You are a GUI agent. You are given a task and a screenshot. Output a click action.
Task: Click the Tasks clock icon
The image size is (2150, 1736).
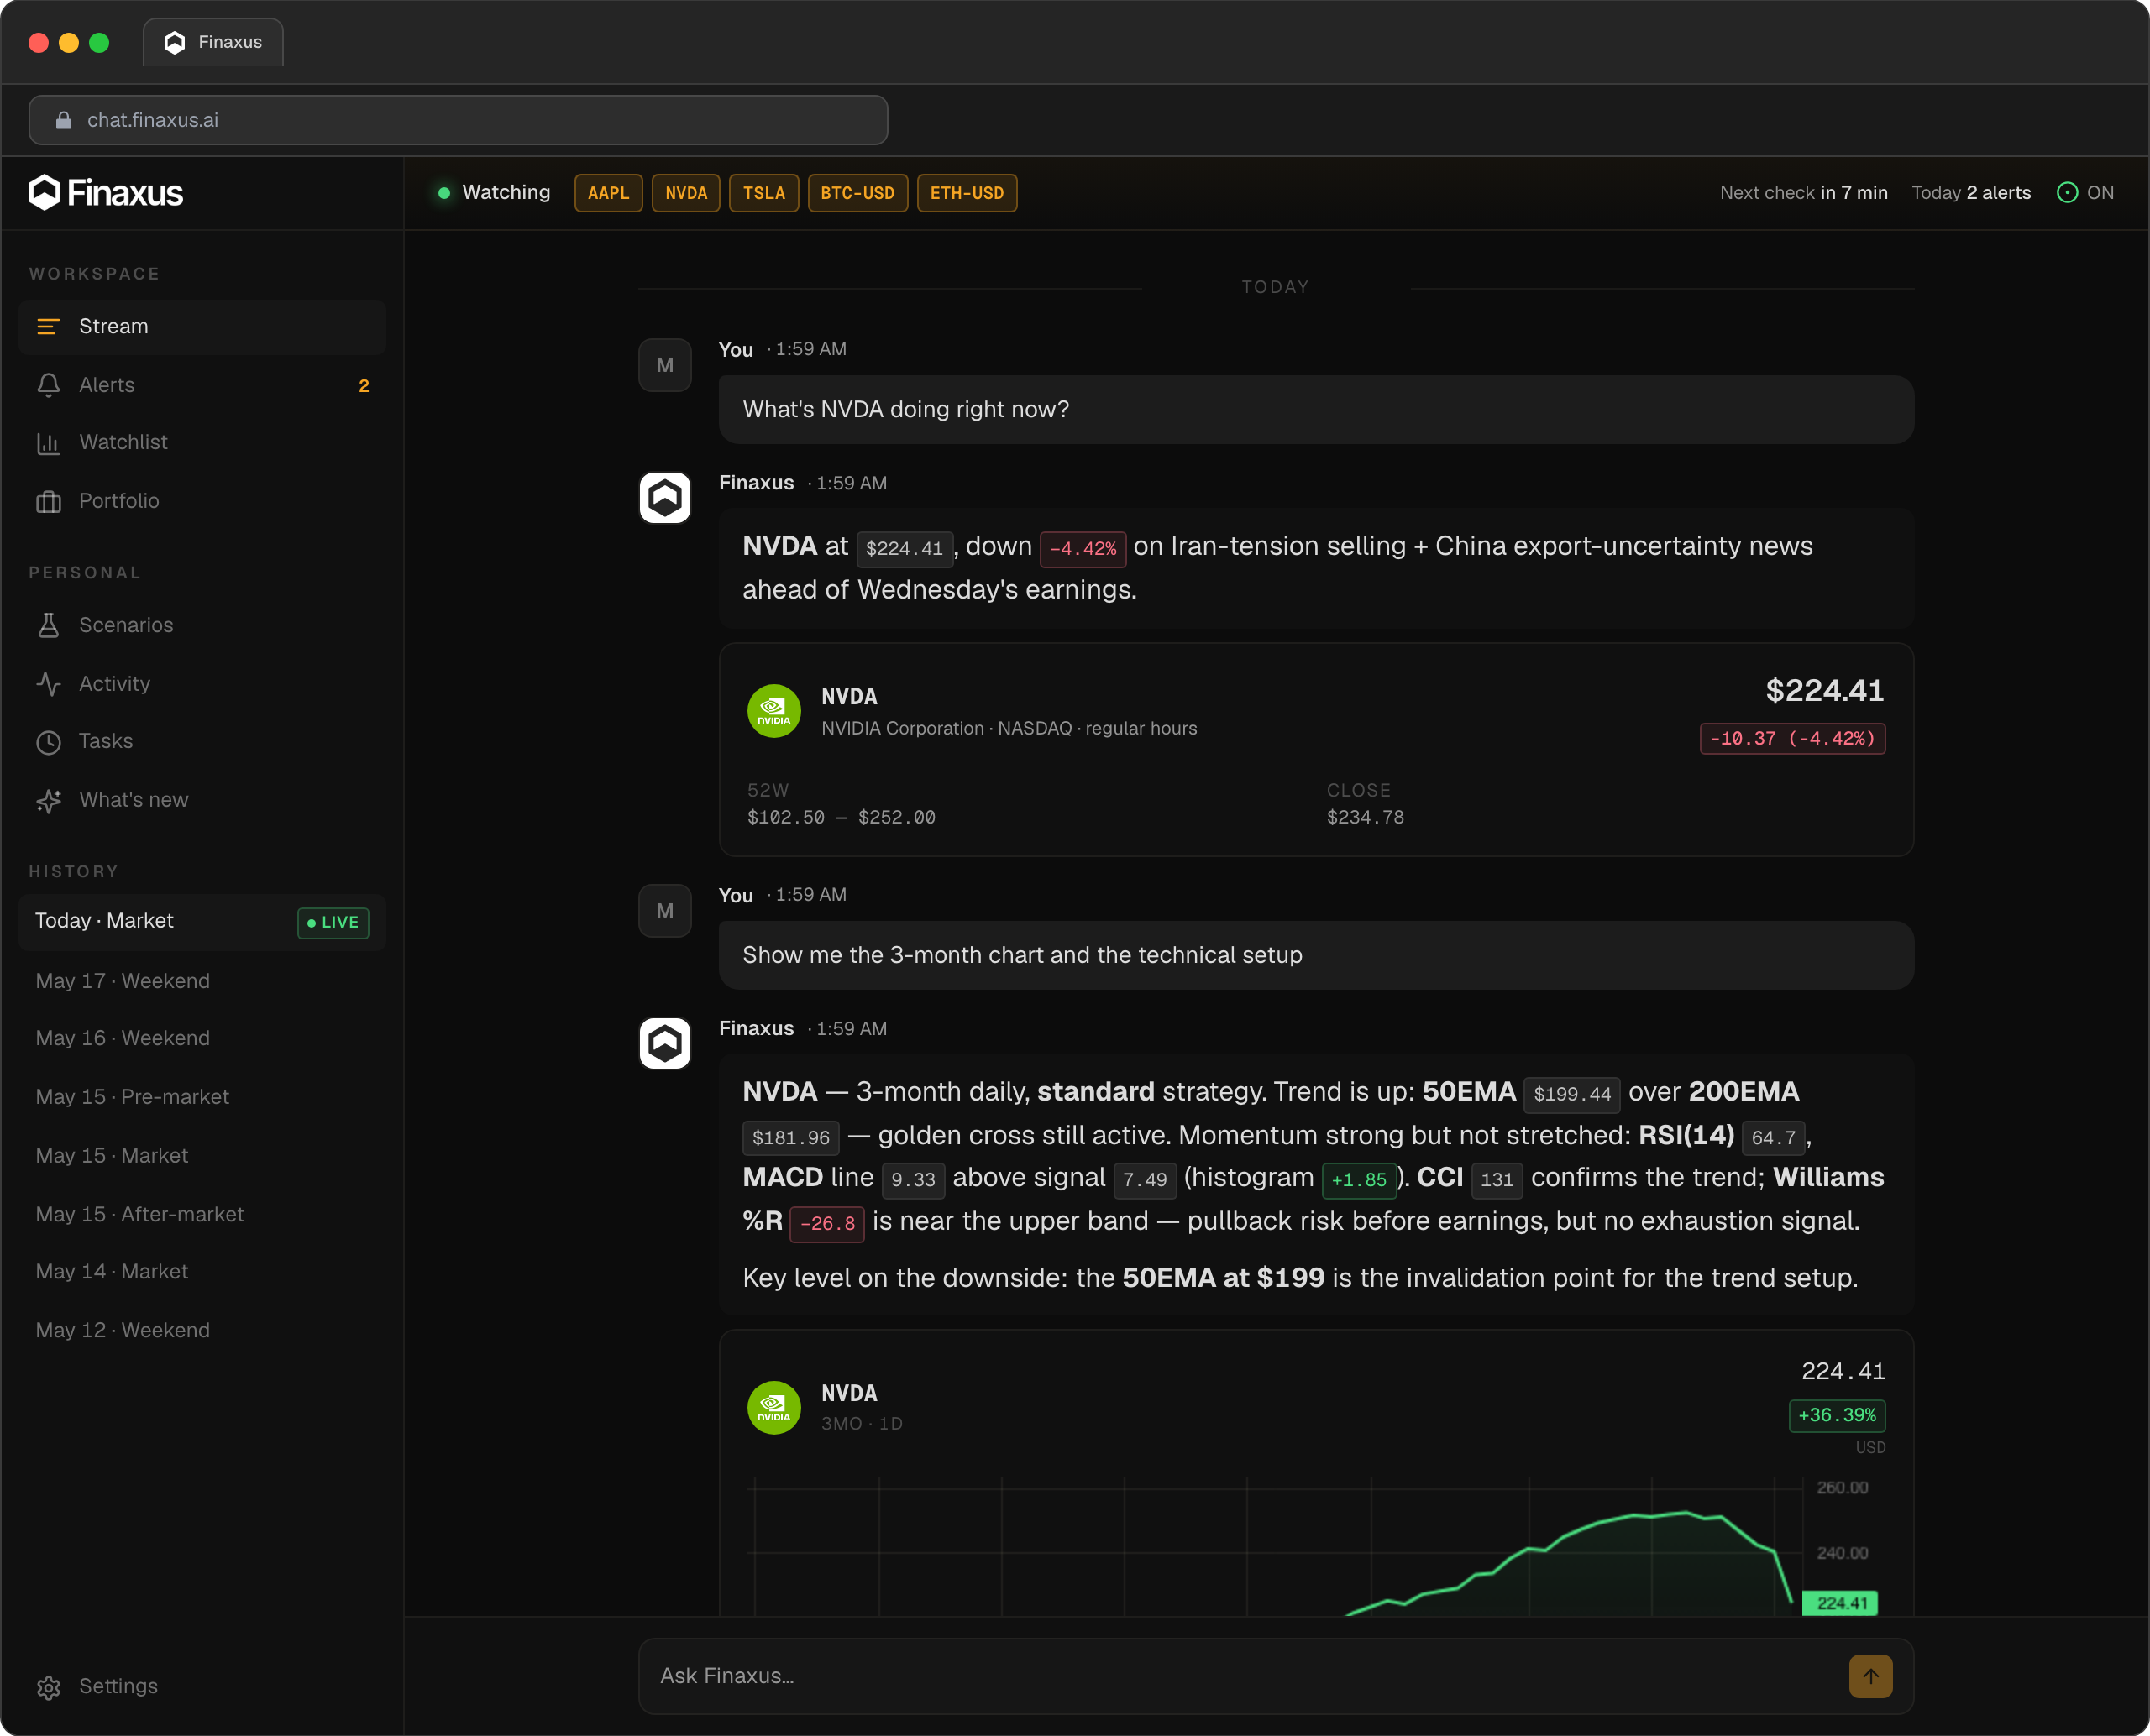48,742
